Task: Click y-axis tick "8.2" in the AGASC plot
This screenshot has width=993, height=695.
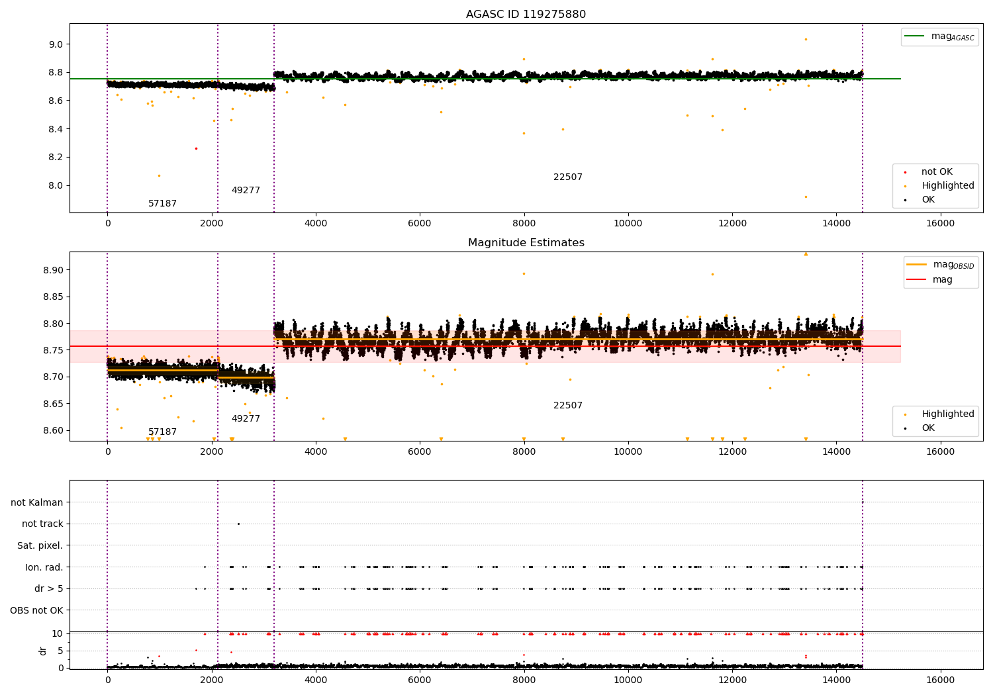Action: point(56,158)
